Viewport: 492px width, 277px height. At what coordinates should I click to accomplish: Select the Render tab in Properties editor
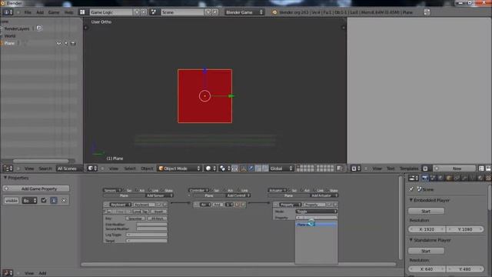pyautogui.click(x=425, y=178)
